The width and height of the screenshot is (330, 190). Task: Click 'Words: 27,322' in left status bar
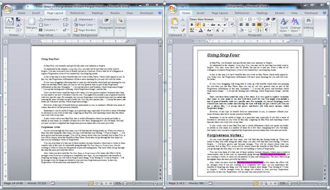coord(36,183)
